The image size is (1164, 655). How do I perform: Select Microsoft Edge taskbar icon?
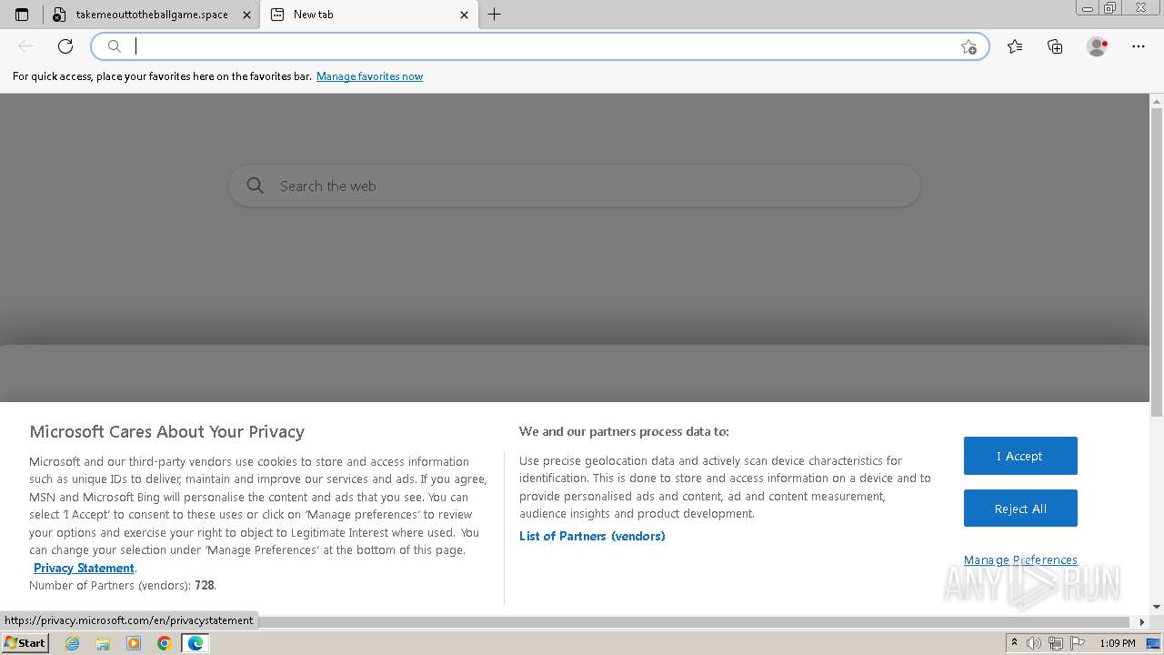[x=196, y=643]
